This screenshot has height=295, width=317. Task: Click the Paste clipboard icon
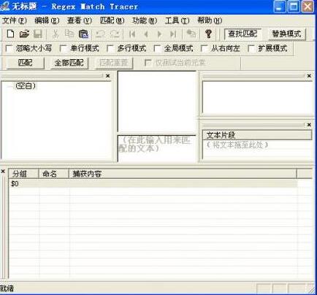83,34
